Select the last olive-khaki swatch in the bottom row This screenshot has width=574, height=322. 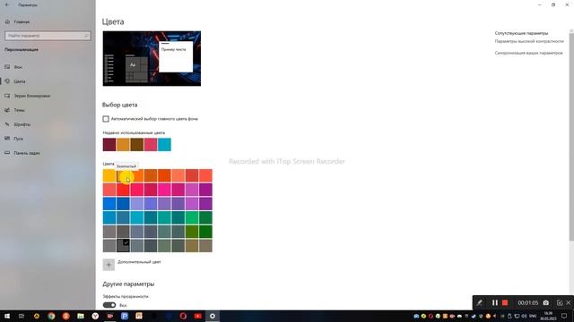(x=205, y=245)
